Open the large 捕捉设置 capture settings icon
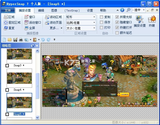The height and width of the screenshot is (125, 160). click(x=140, y=21)
